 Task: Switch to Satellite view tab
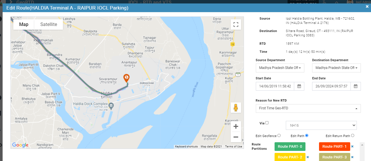[49, 24]
